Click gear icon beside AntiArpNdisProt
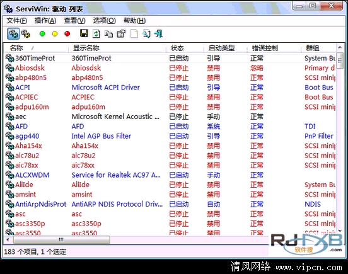The image size is (348, 274). (x=9, y=204)
